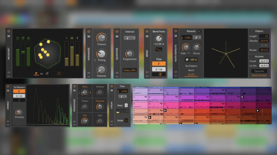Open the Note Repeats preset folder icon
The height and width of the screenshot is (155, 277).
pyautogui.click(x=176, y=36)
